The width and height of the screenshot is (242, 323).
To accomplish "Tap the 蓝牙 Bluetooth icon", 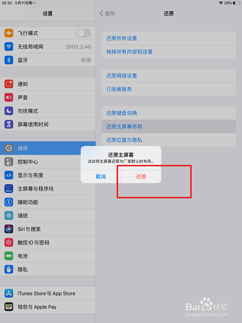I will (x=9, y=60).
